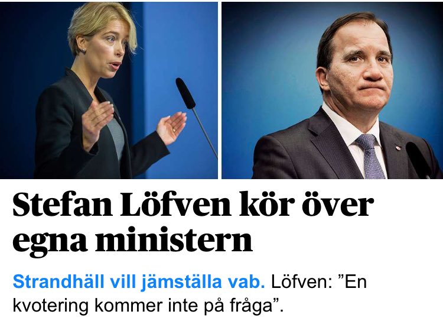Click the woman's earring

click(x=83, y=51)
